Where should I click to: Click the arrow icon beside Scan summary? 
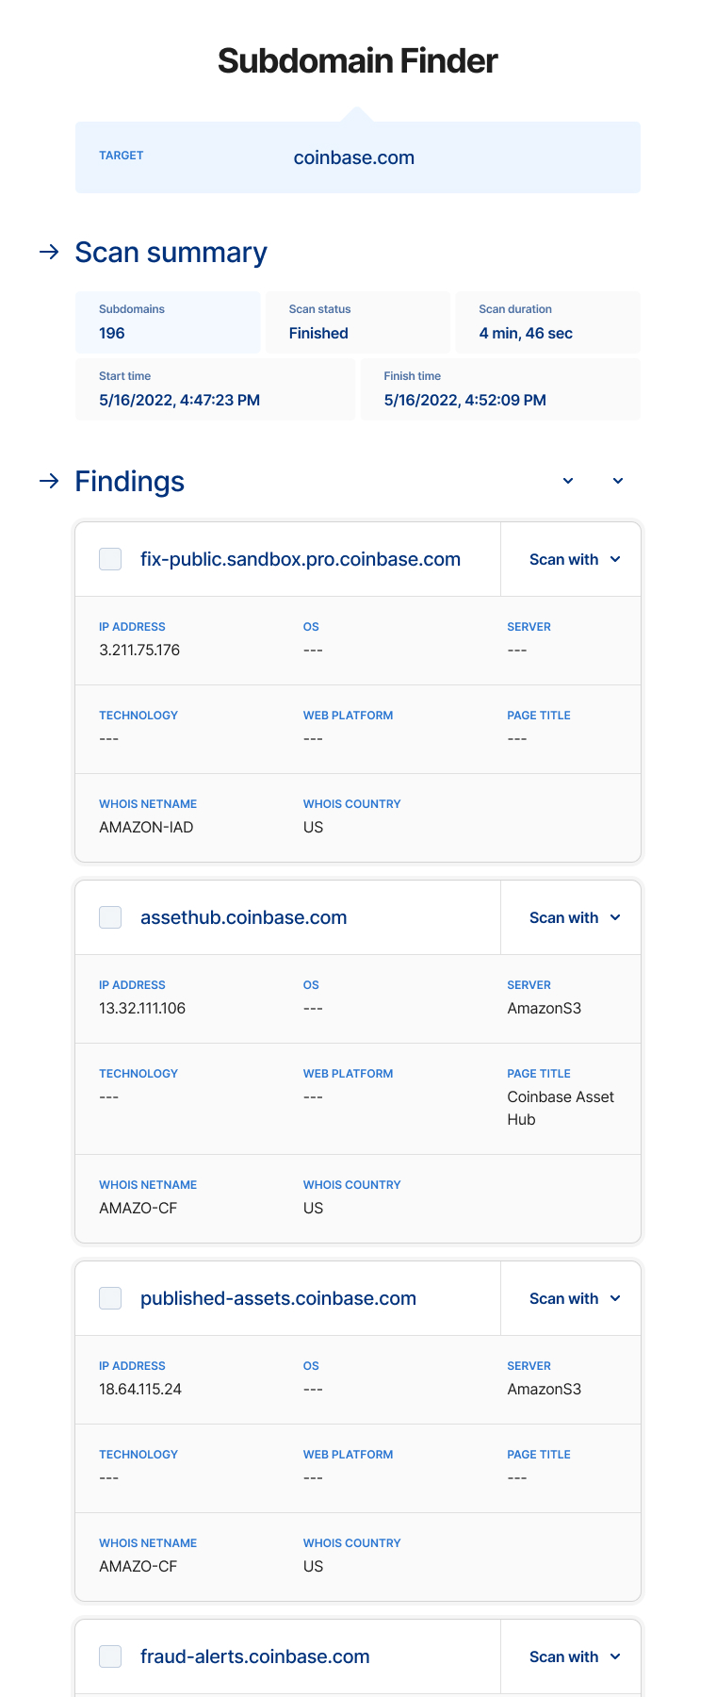tap(49, 252)
